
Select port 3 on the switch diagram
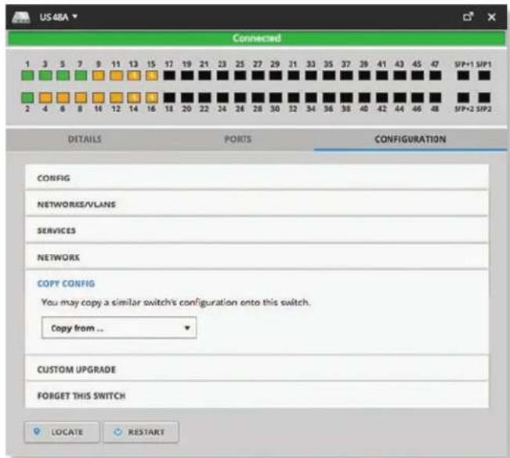[x=45, y=75]
